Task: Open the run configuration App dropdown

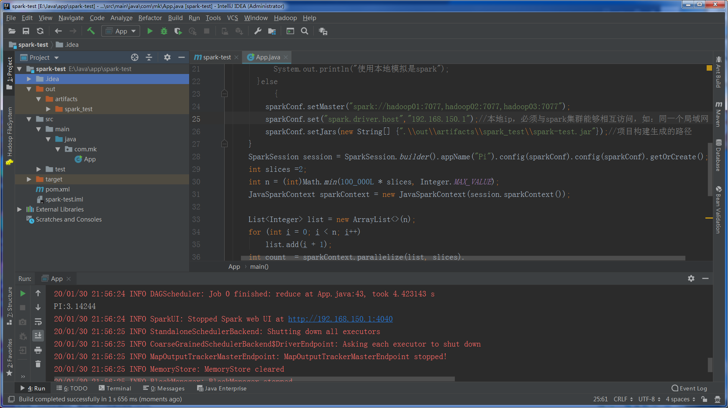Action: tap(120, 31)
